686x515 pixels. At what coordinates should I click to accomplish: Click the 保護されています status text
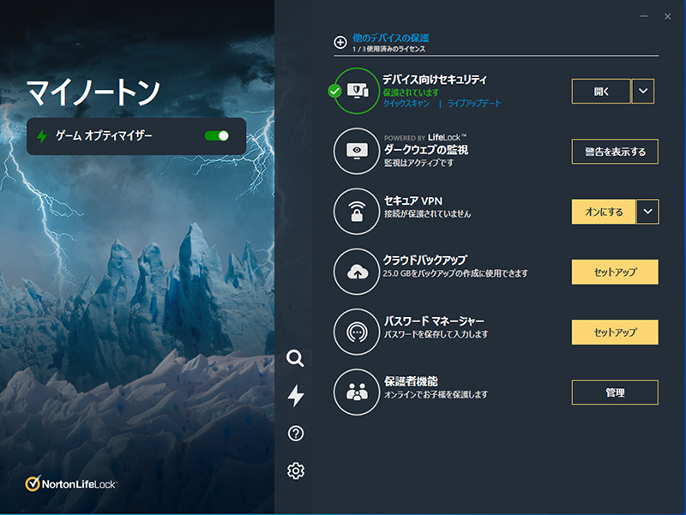(x=411, y=93)
